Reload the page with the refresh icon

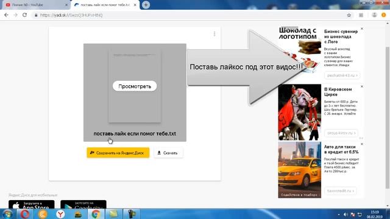click(x=24, y=15)
